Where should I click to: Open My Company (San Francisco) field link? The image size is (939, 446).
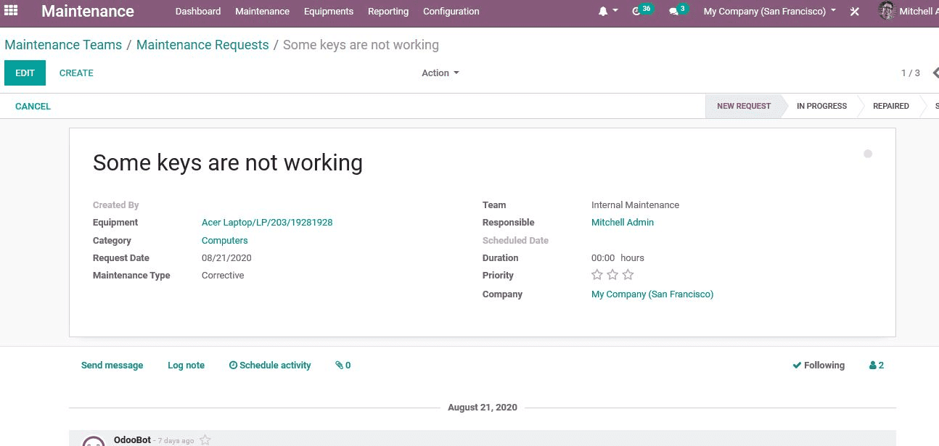(x=652, y=294)
